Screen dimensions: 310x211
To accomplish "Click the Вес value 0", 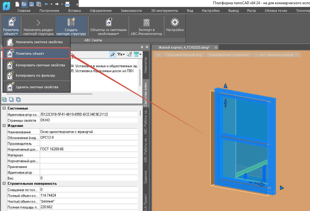I will (x=89, y=178).
